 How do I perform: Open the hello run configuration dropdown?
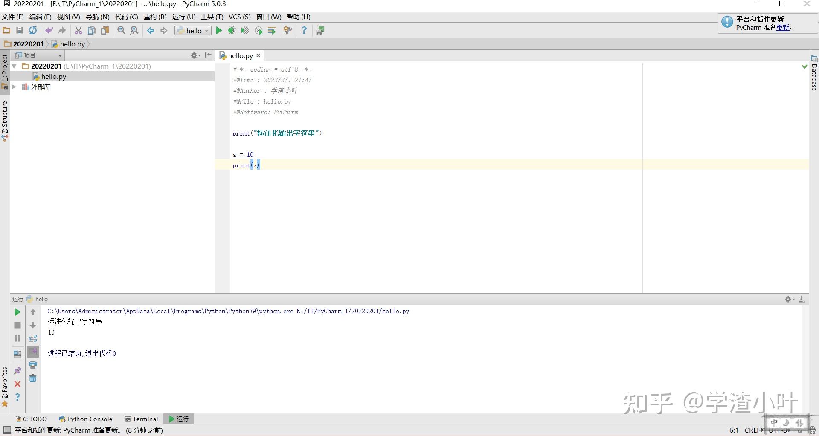pyautogui.click(x=193, y=31)
